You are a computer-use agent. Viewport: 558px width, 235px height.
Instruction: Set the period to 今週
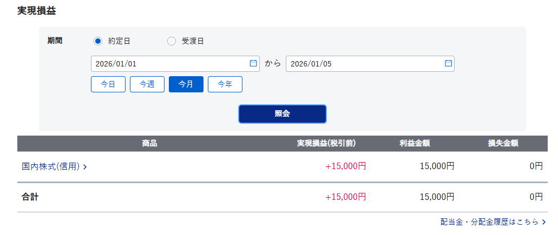coord(147,84)
